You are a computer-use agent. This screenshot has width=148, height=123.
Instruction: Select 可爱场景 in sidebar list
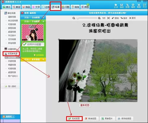[x=12, y=24]
